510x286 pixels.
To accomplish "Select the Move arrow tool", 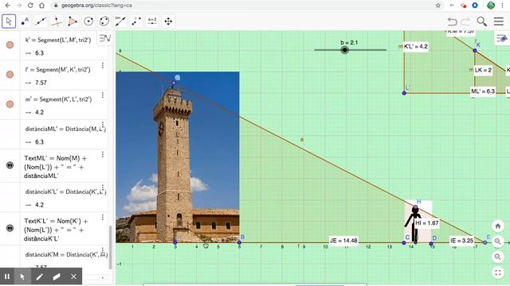I will (9, 21).
